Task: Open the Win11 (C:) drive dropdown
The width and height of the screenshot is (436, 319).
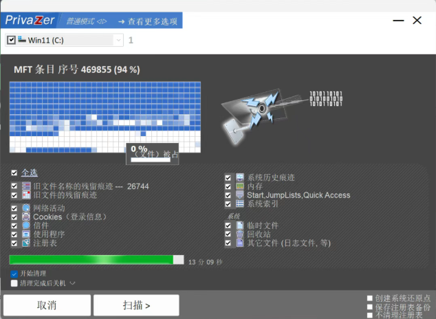Action: (118, 41)
